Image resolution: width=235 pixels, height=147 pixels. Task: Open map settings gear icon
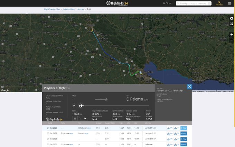tap(232, 18)
